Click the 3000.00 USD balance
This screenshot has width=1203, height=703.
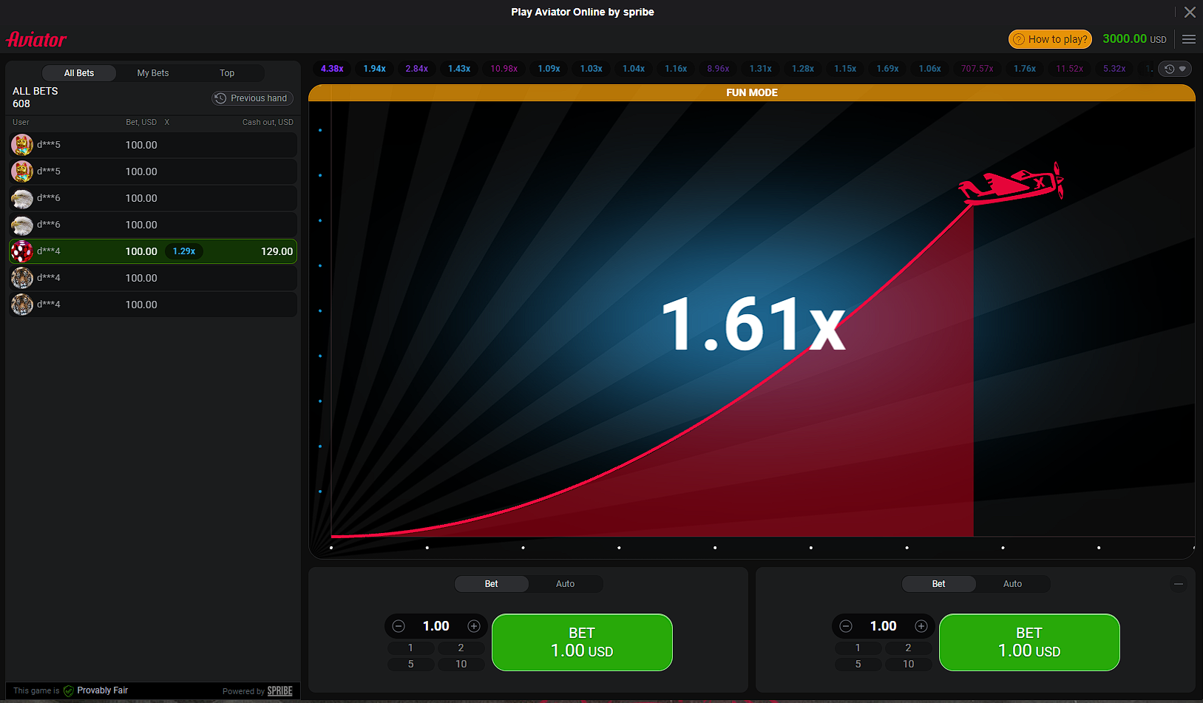click(1134, 39)
